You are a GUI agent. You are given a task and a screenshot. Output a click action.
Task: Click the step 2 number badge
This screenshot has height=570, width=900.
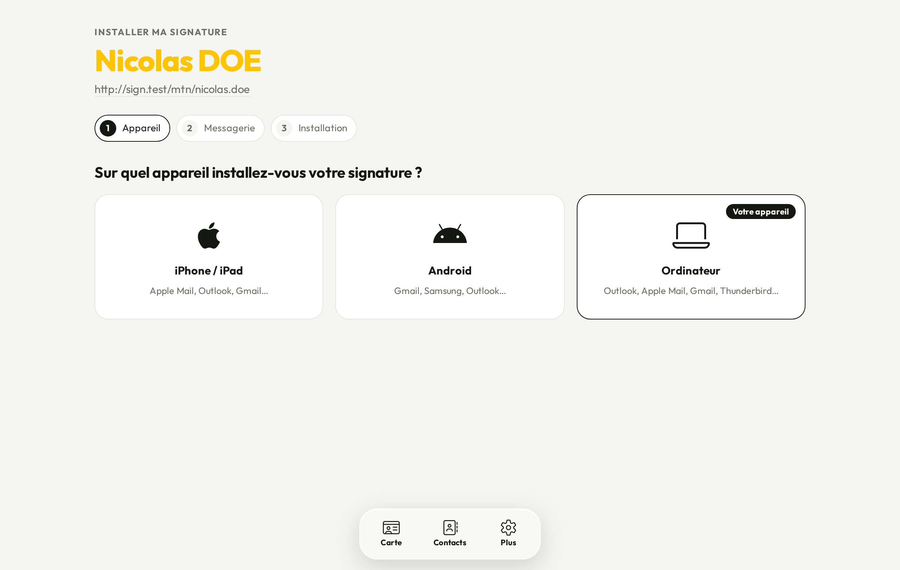pyautogui.click(x=190, y=128)
